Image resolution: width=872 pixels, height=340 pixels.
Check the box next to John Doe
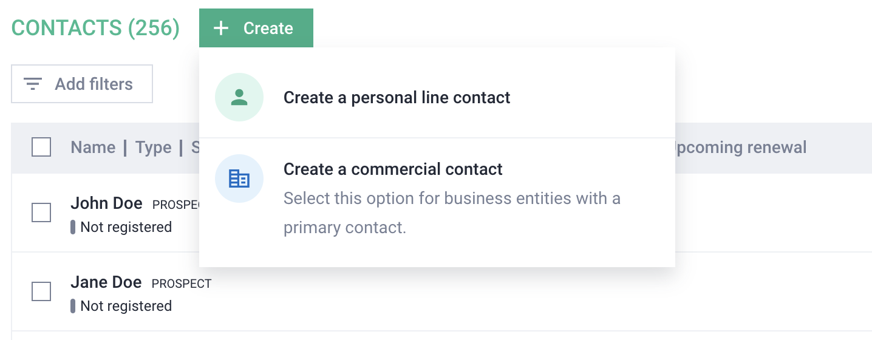coord(41,212)
